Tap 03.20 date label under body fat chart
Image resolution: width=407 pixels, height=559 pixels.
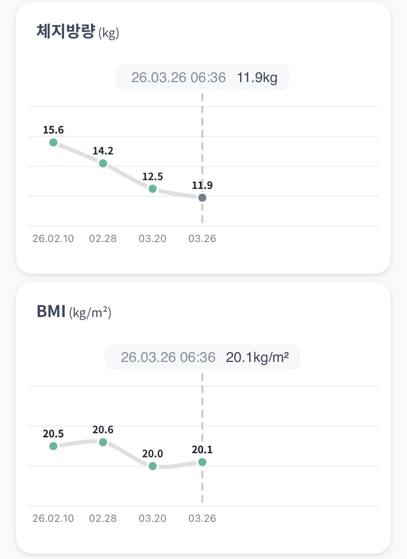153,239
